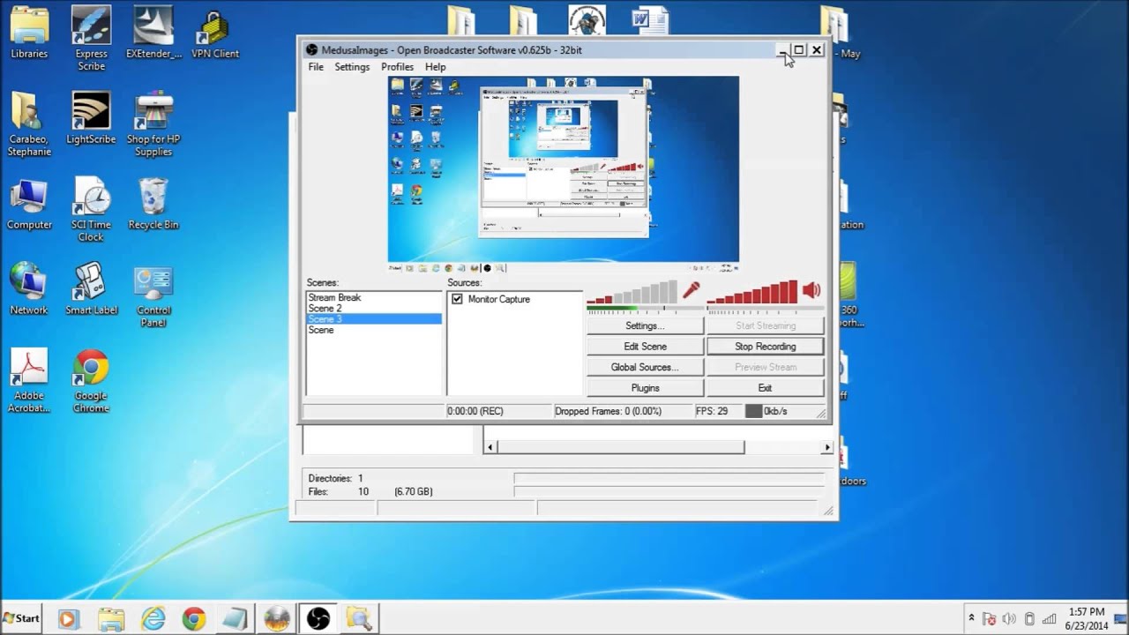Click the folder search icon in the taskbar
This screenshot has height=635, width=1129.
click(359, 618)
